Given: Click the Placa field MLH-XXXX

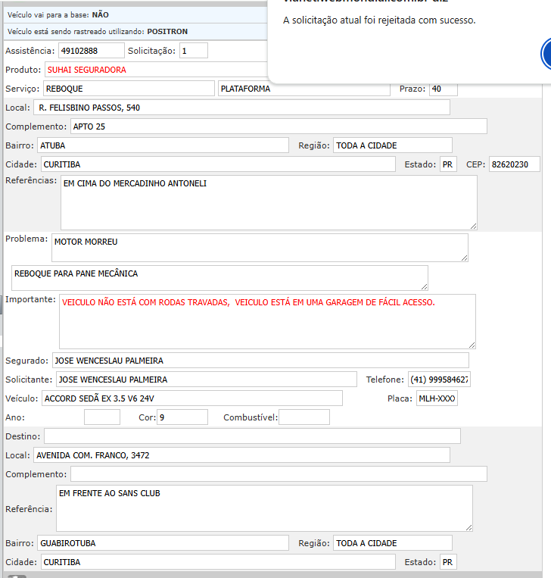Looking at the screenshot, I should 437,398.
